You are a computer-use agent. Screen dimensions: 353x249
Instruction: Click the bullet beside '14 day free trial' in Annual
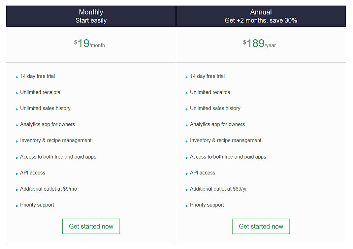click(186, 77)
